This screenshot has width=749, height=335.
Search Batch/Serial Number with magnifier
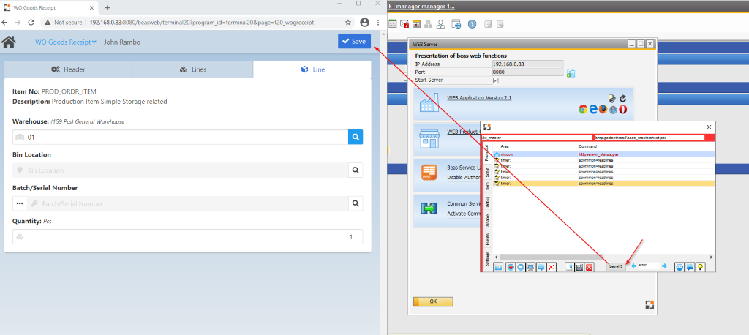(355, 203)
